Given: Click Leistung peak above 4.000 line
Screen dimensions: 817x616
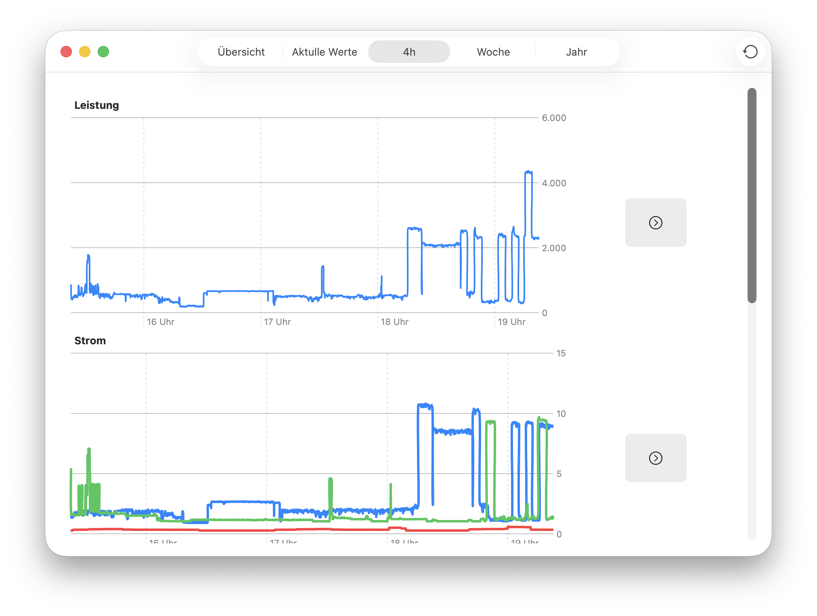Looking at the screenshot, I should point(528,173).
